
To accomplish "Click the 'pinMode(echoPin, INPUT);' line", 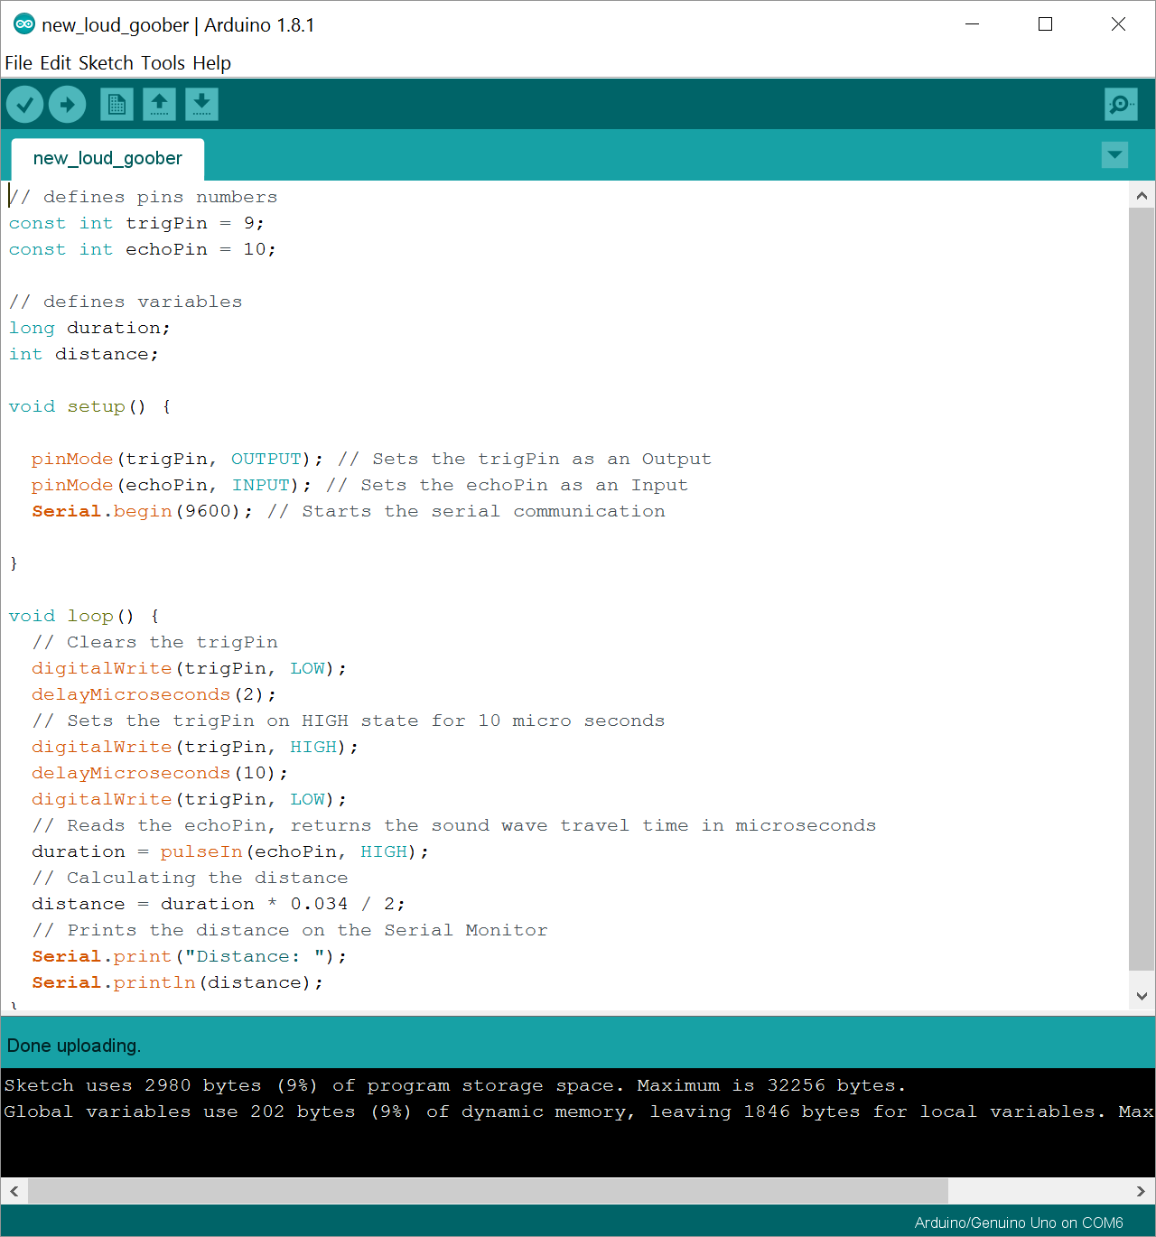I will point(172,485).
